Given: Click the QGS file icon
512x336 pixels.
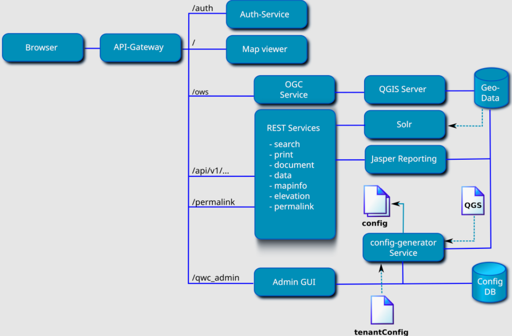Looking at the screenshot, I should click(x=473, y=202).
